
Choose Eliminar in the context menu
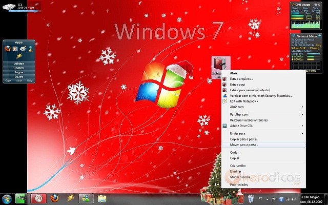263,172
